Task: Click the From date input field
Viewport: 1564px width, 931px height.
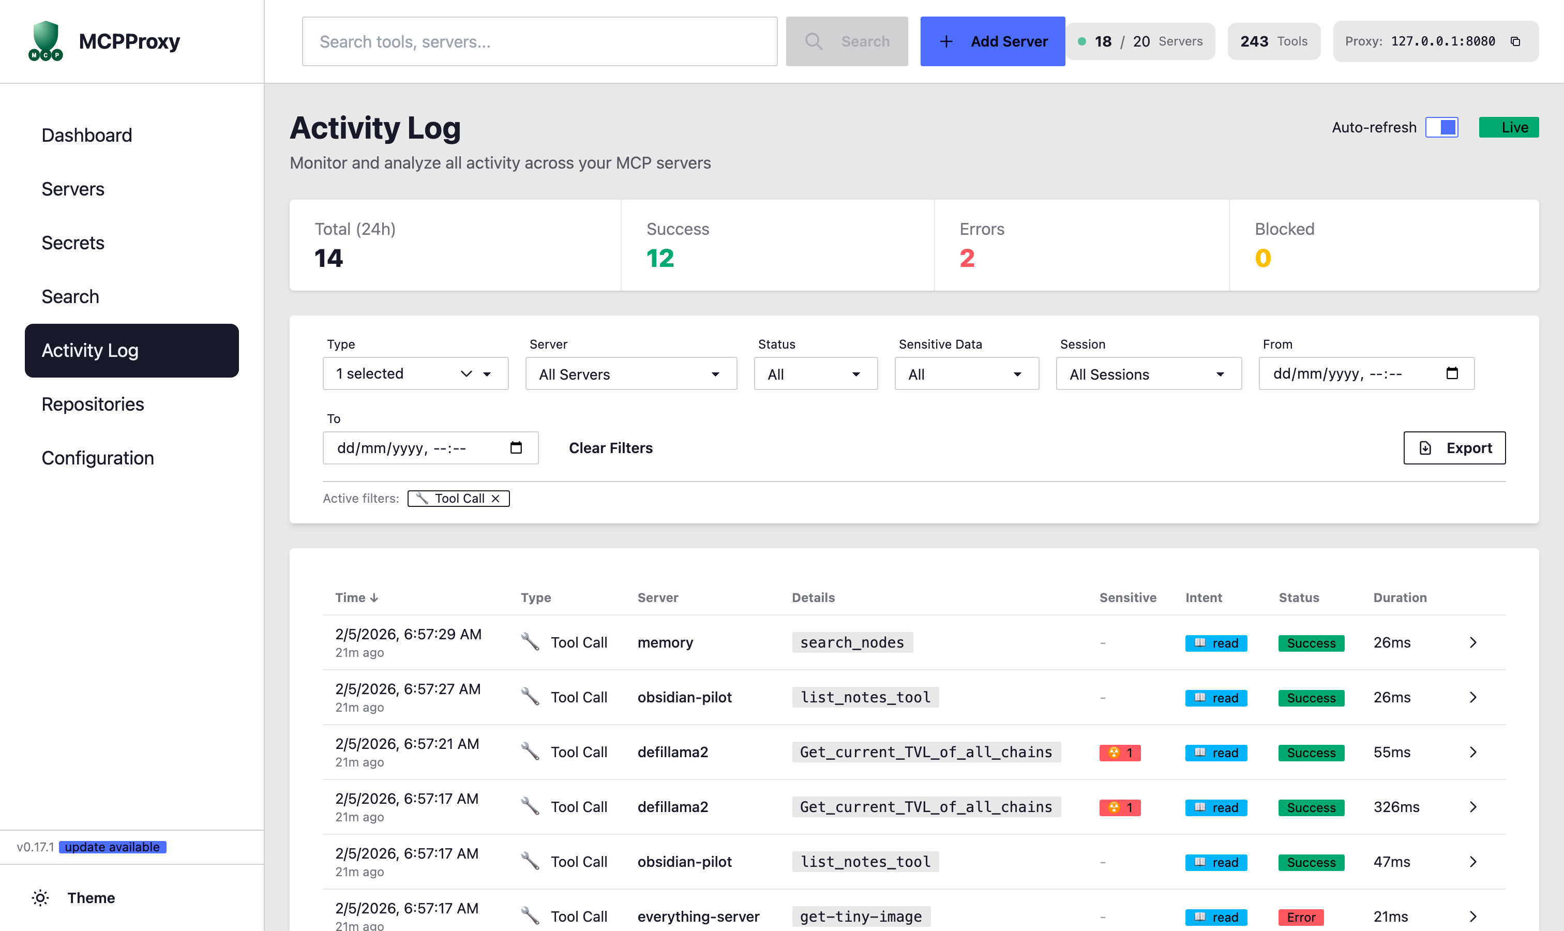Action: [1366, 373]
